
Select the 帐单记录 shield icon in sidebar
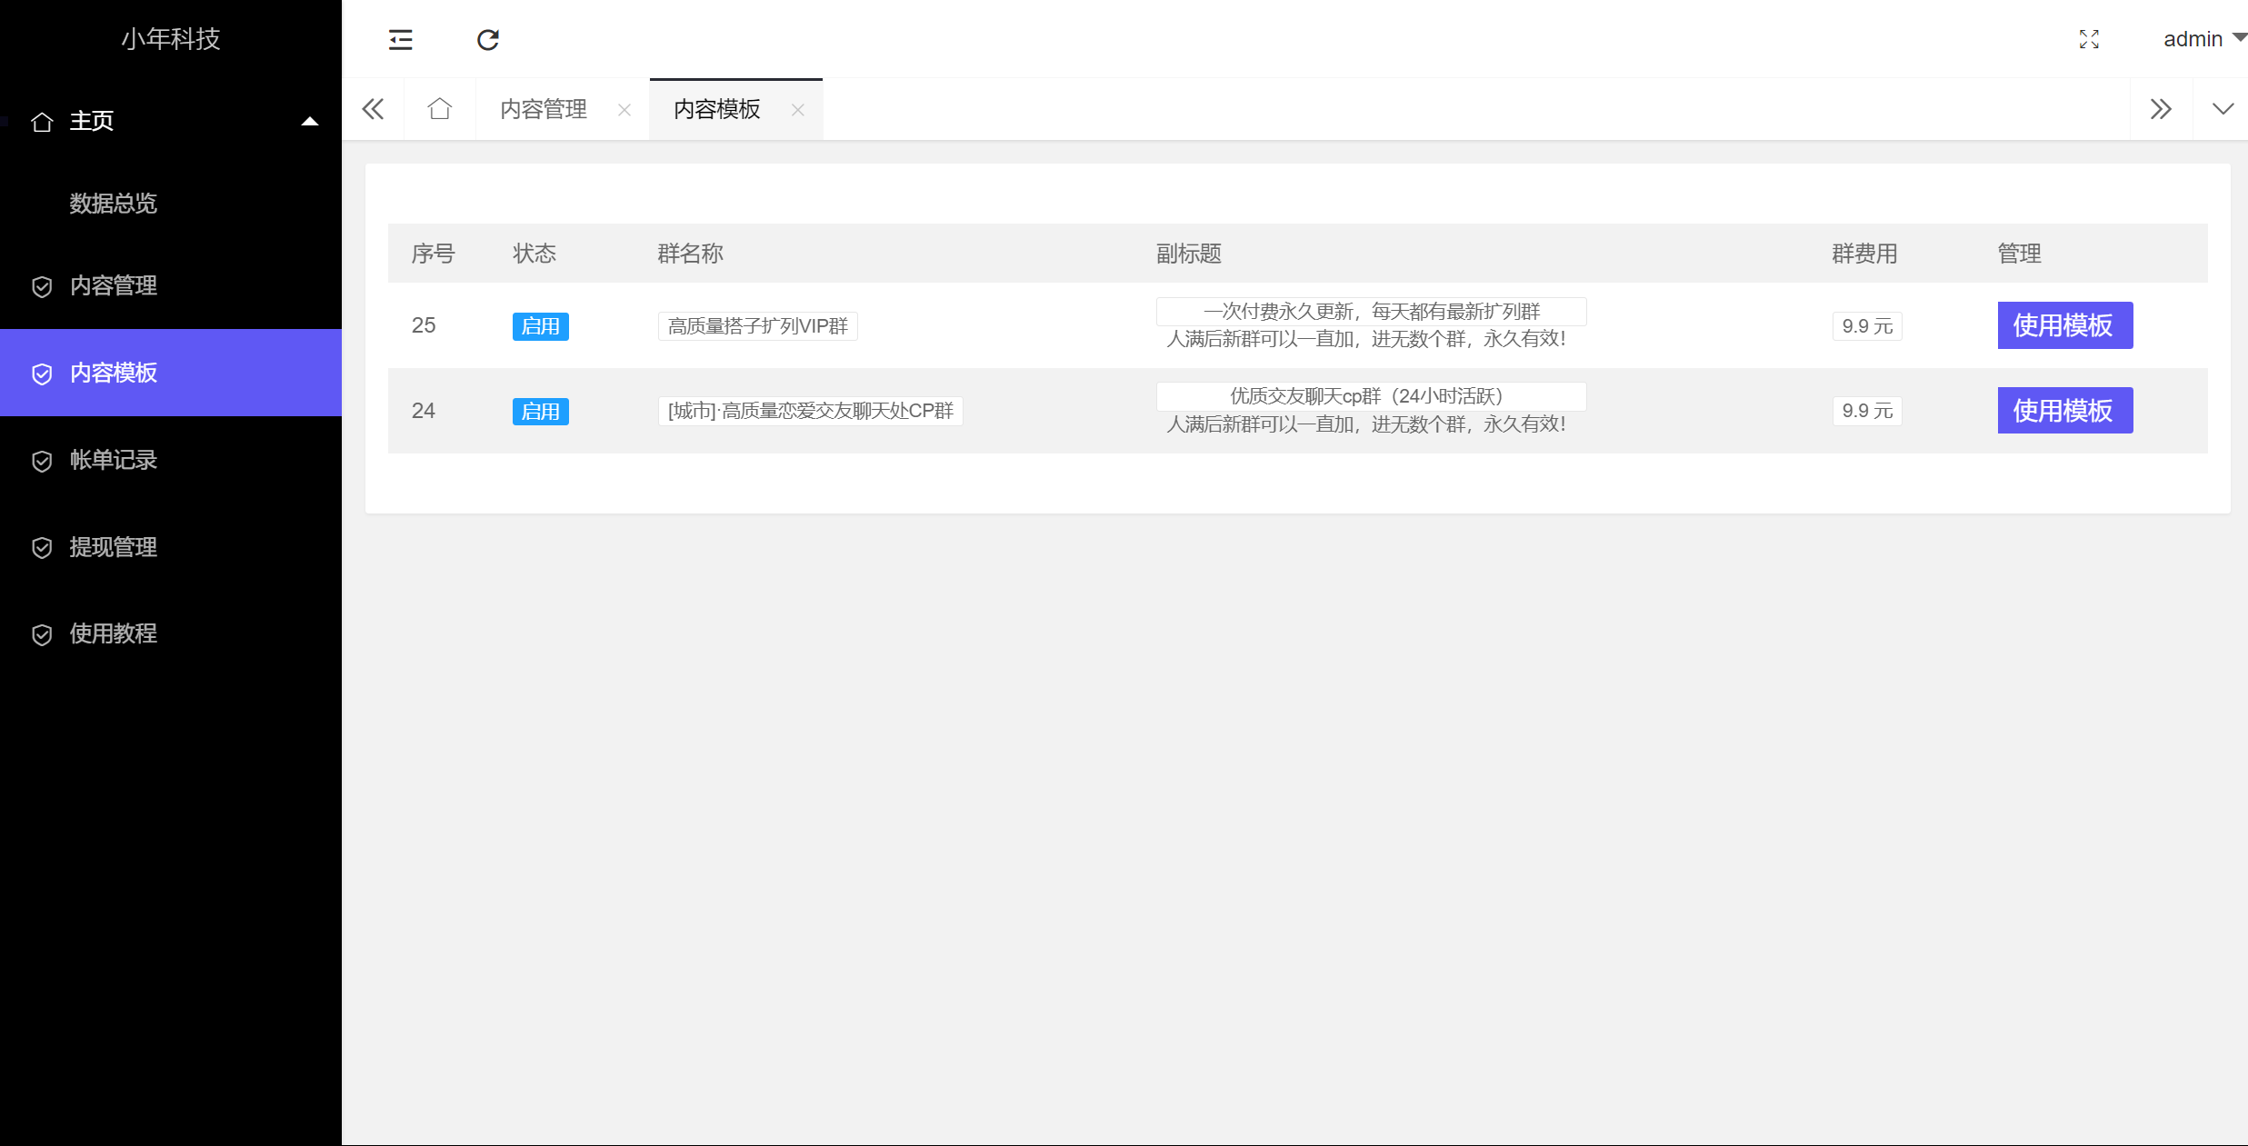[x=42, y=462]
